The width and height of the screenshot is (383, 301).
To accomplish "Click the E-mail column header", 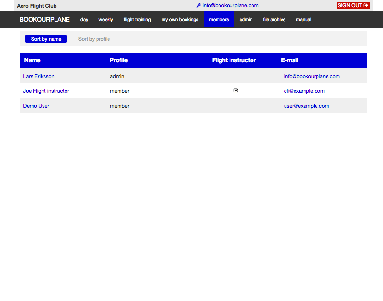I will [290, 60].
